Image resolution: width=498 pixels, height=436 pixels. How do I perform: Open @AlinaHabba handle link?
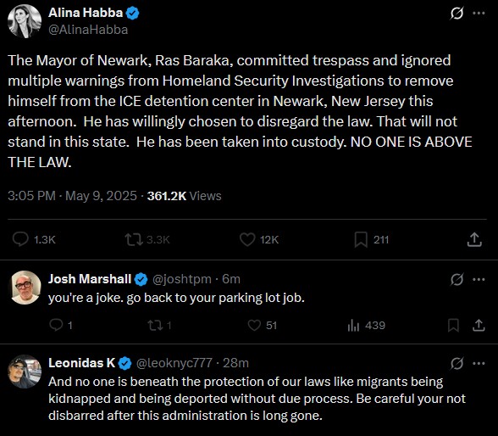[88, 30]
